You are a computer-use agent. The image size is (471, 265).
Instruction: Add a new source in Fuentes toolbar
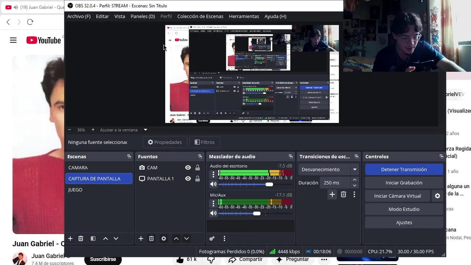[141, 239]
